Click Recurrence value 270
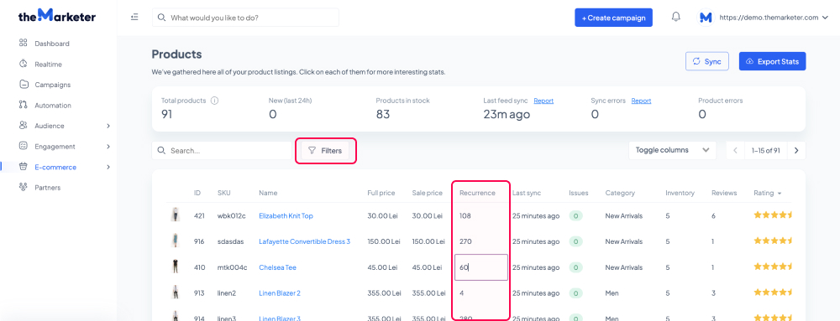Viewport: 840px width, 321px height. tap(465, 241)
